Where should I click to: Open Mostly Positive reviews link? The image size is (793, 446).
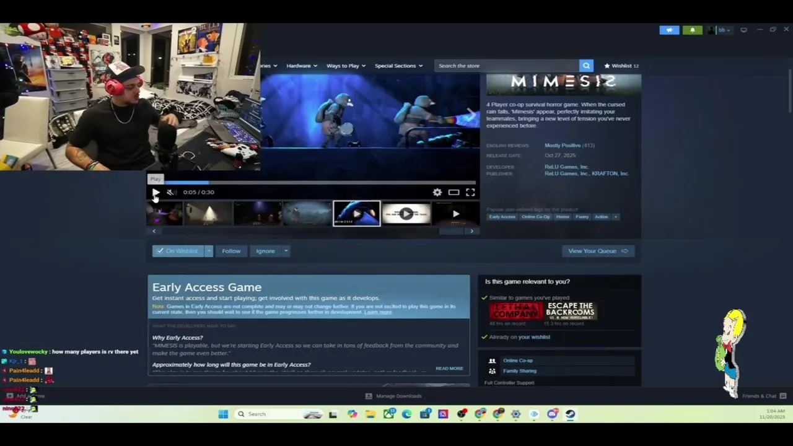click(563, 146)
